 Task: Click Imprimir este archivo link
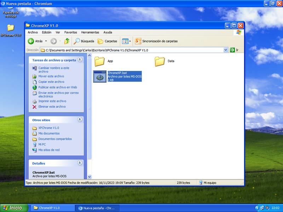52,101
